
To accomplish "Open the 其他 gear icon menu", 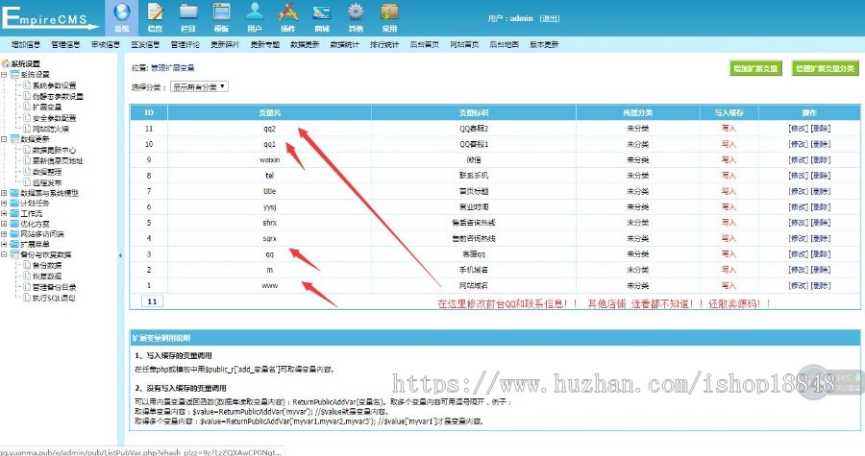I will coord(356,17).
